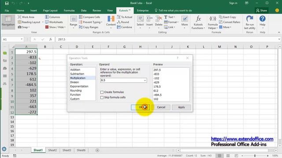282x158 pixels.
Task: Click the Tell me what you want to do box
Action: pyautogui.click(x=174, y=11)
